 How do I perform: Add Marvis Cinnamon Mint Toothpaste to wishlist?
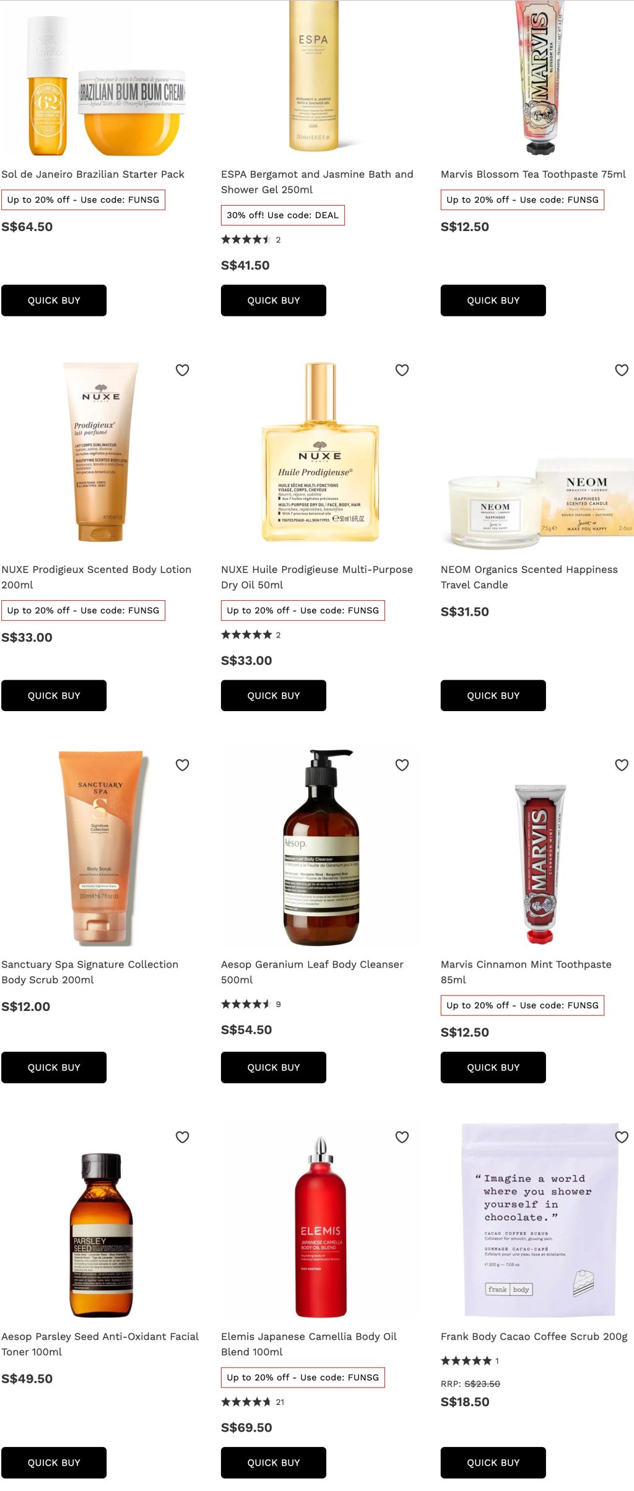tap(622, 765)
